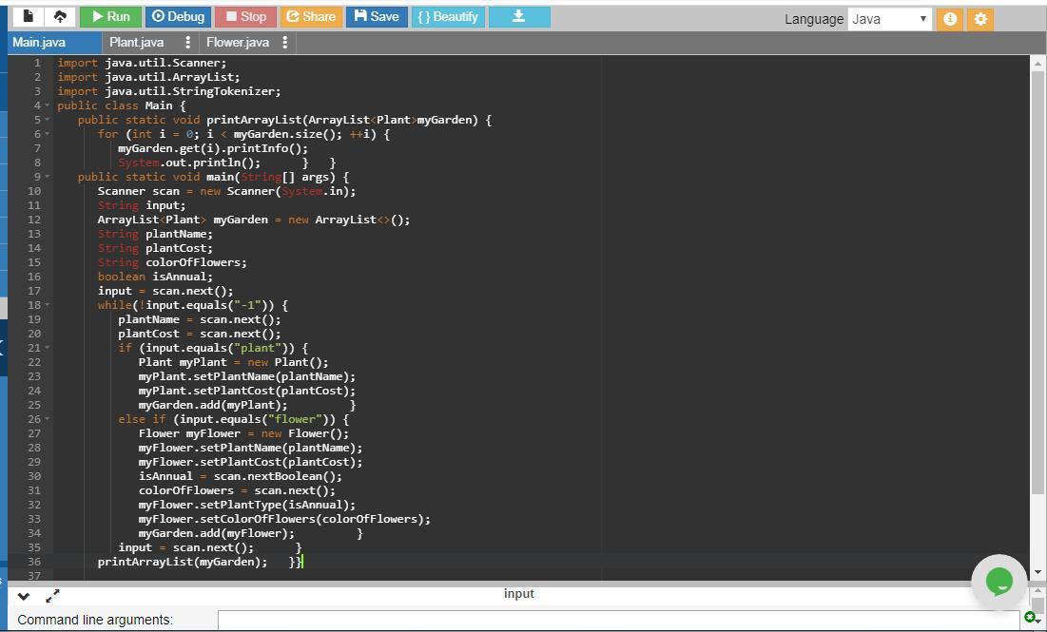Fold the main method at line 9
Image resolution: width=1047 pixels, height=632 pixels.
pos(47,177)
